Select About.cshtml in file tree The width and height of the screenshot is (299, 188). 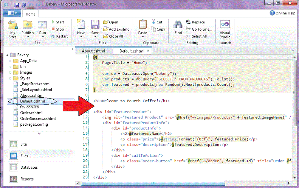pyautogui.click(x=32, y=95)
